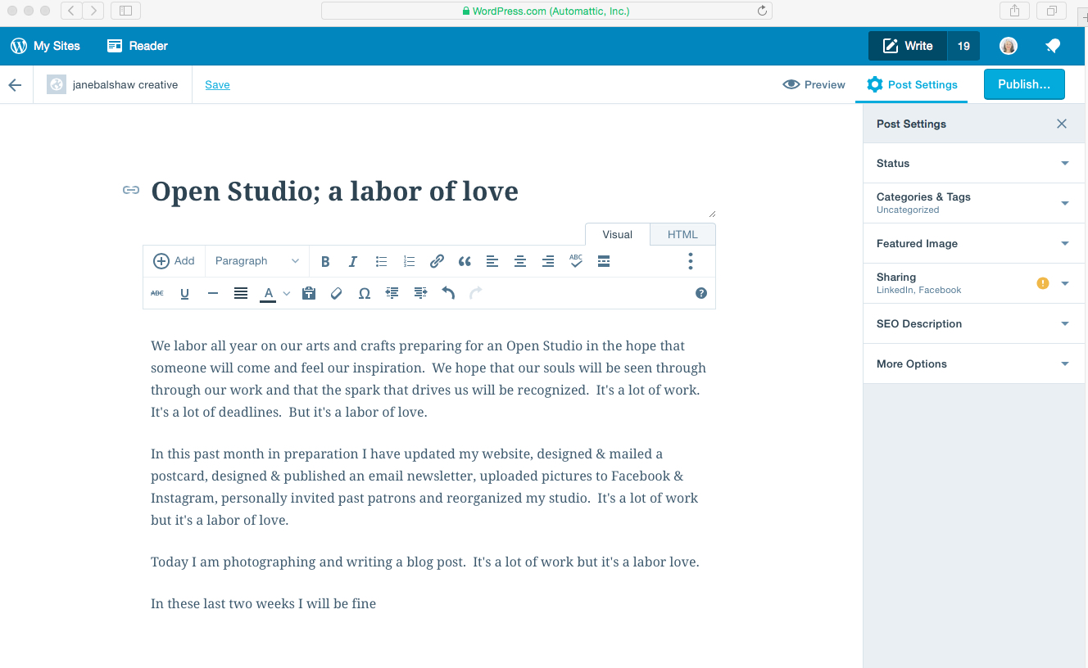This screenshot has width=1088, height=668.
Task: Open the special character inserter
Action: [x=364, y=292]
